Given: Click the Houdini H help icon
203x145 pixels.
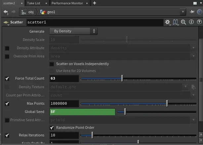Looking at the screenshot, I should coord(176,22).
